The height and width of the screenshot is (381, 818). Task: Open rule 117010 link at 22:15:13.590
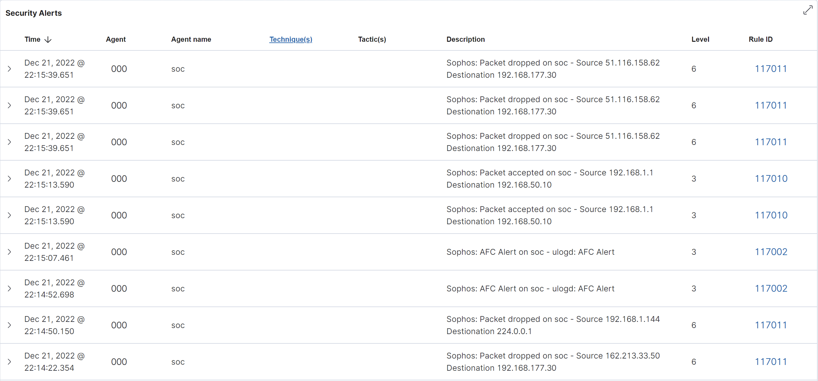click(771, 179)
